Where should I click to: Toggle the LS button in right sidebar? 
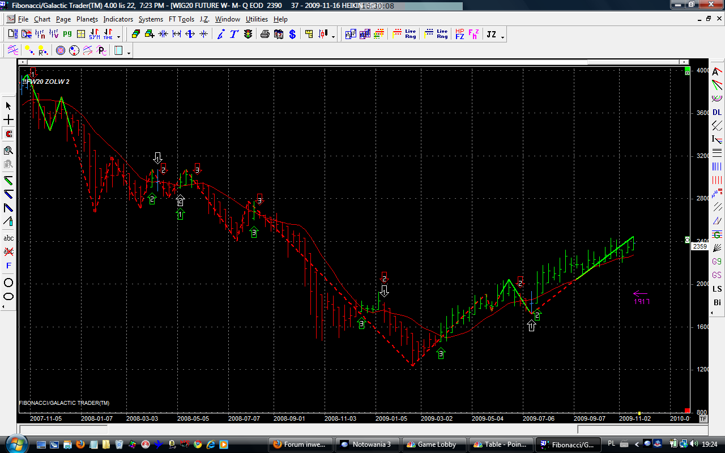tap(717, 289)
